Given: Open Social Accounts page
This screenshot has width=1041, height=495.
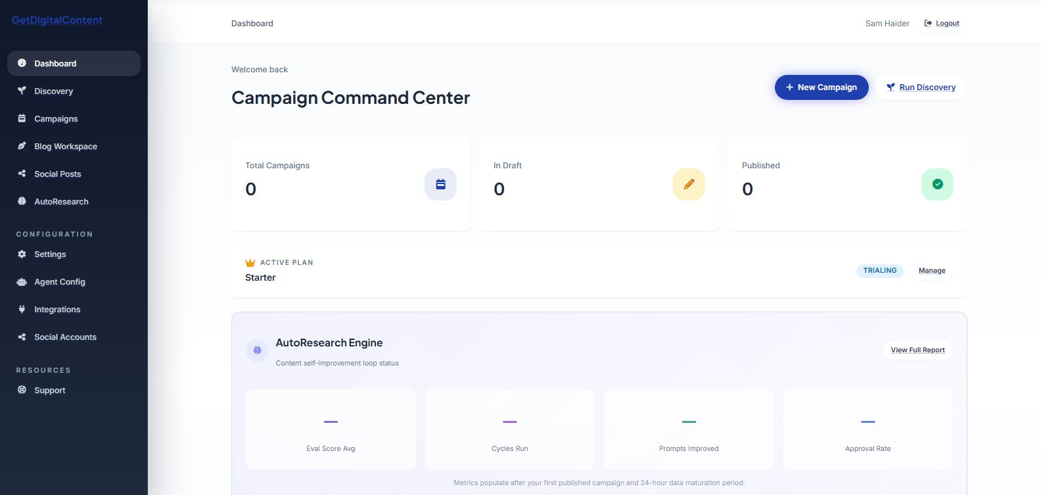Looking at the screenshot, I should pos(74,337).
